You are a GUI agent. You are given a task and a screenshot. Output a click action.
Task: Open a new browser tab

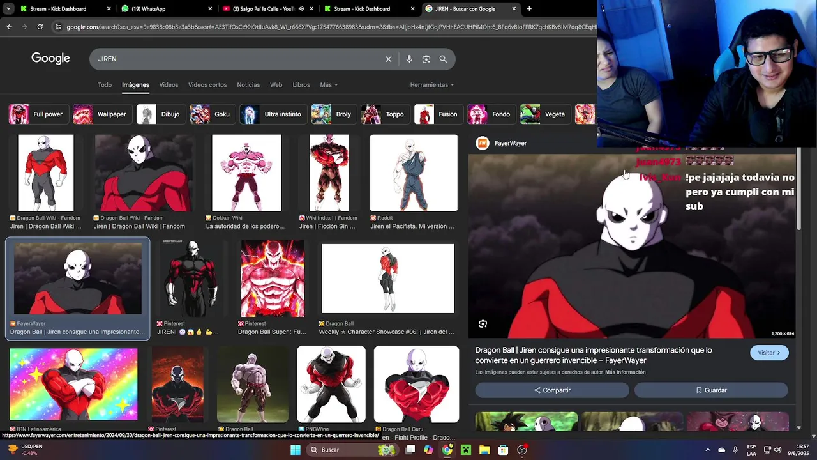click(x=529, y=9)
